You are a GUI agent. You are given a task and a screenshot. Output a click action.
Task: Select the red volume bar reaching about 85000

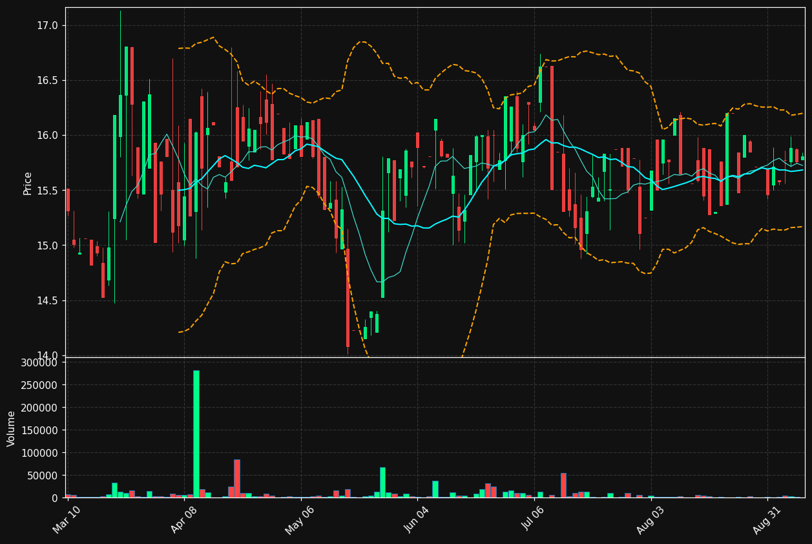click(x=236, y=479)
